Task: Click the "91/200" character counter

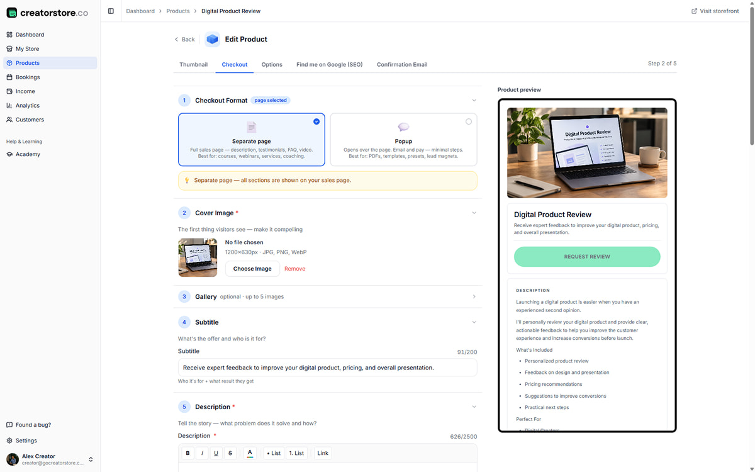Action: (x=467, y=352)
